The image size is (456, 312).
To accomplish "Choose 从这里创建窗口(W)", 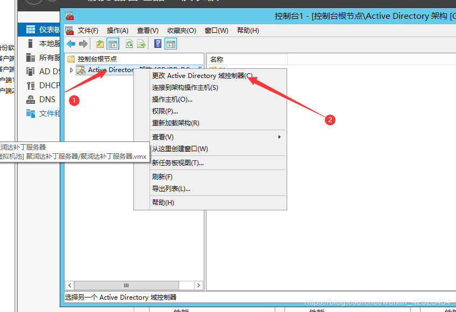I will 210,148.
